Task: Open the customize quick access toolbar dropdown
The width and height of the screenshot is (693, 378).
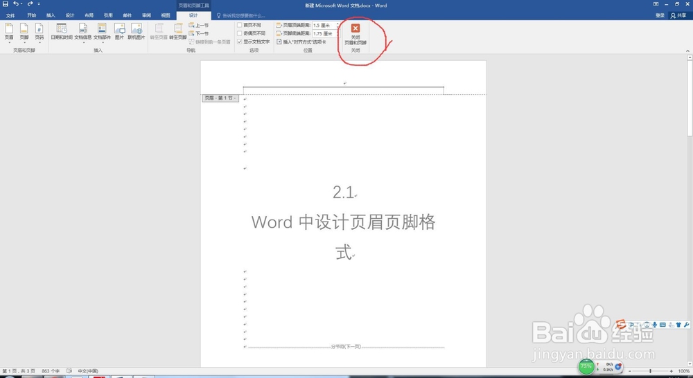Action: [39, 4]
